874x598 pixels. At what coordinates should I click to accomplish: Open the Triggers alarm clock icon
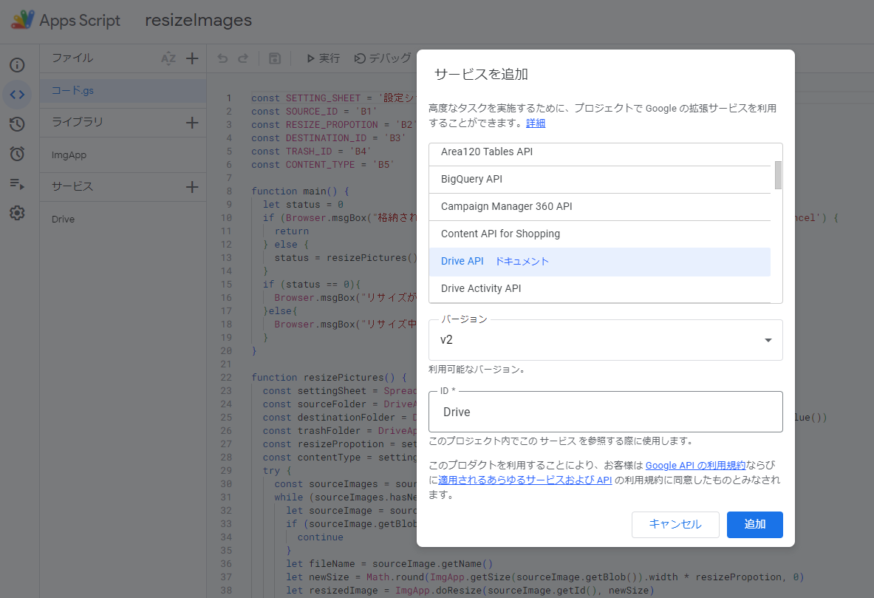click(x=17, y=154)
